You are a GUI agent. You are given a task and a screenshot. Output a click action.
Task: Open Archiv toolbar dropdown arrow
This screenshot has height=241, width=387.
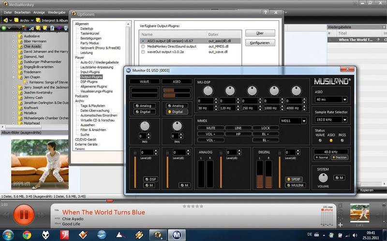[32, 20]
